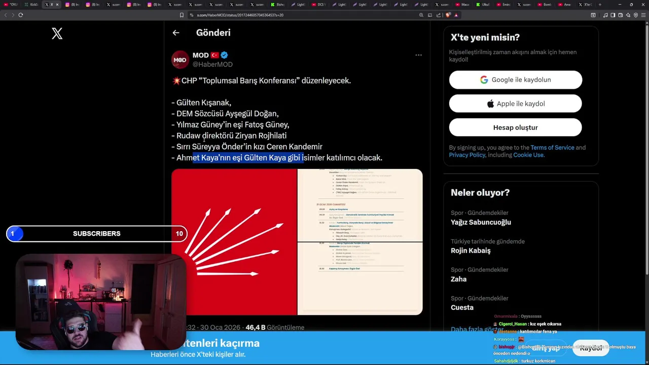Open the upper conference program image
This screenshot has width=649, height=365.
(360, 205)
